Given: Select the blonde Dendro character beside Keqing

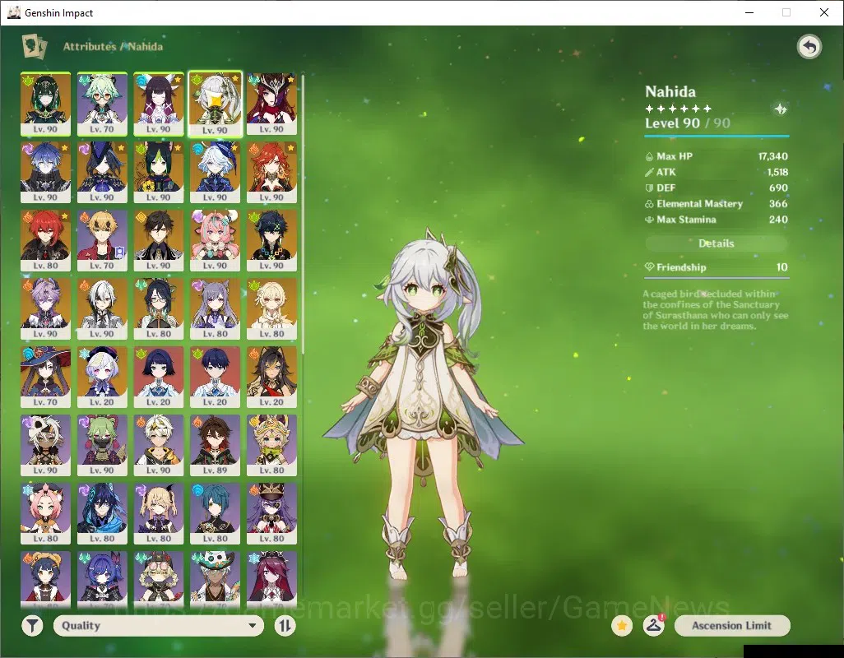Looking at the screenshot, I should (x=271, y=308).
